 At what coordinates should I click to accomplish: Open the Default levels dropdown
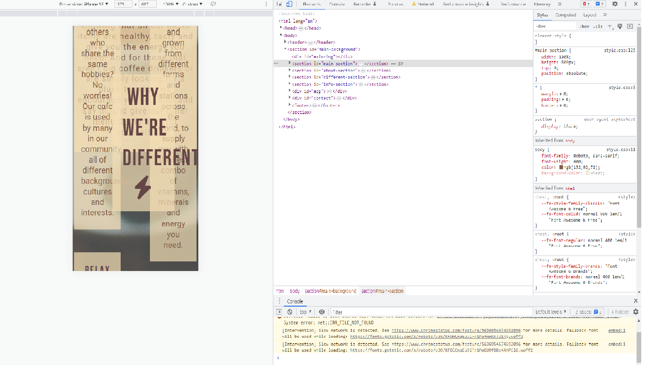click(x=551, y=312)
